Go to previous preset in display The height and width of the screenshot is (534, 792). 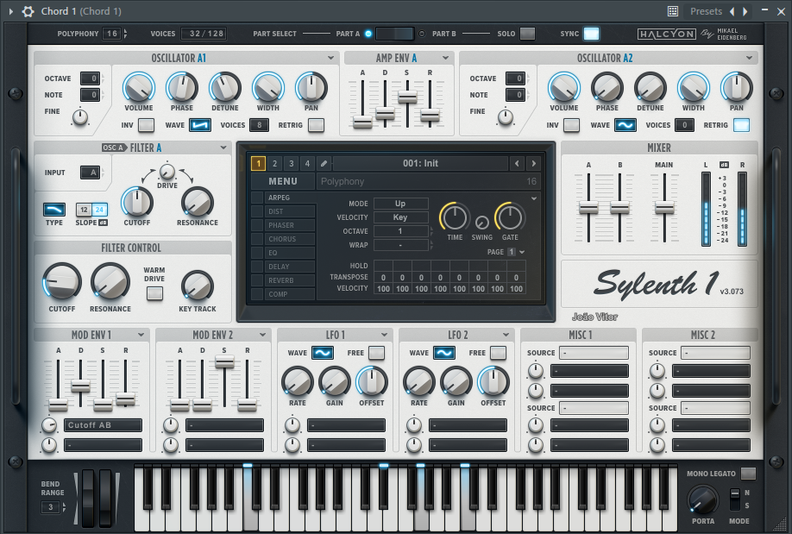tap(517, 163)
